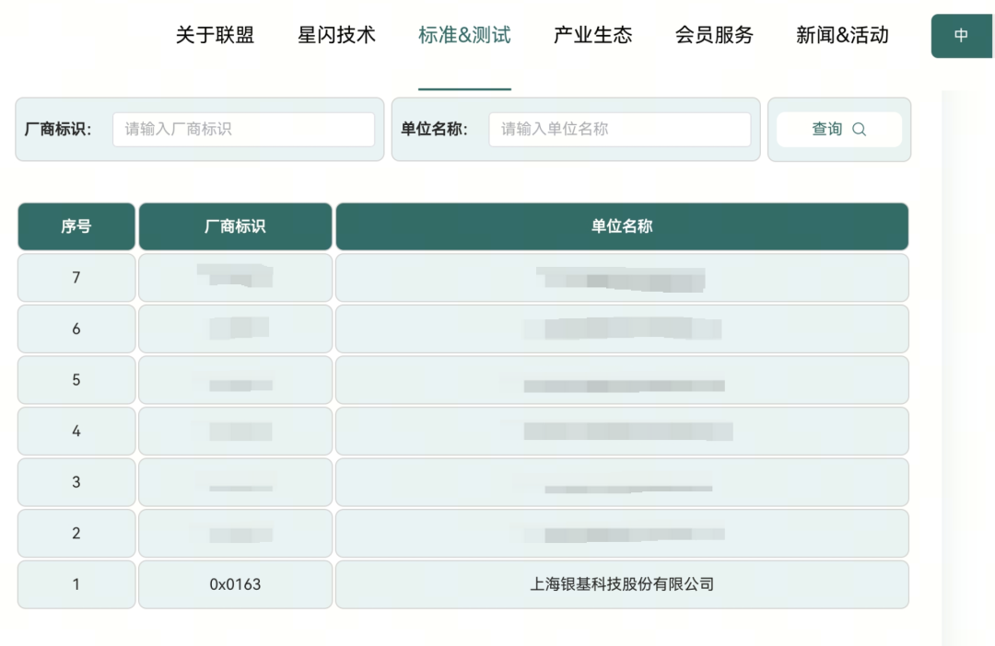This screenshot has height=646, width=995.
Task: Select row 2 in the vendor table
Action: 76,533
